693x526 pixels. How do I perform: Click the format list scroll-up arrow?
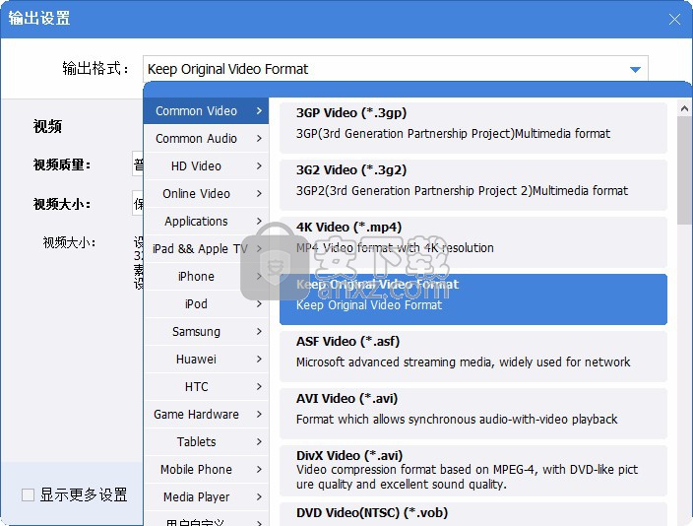tap(684, 108)
